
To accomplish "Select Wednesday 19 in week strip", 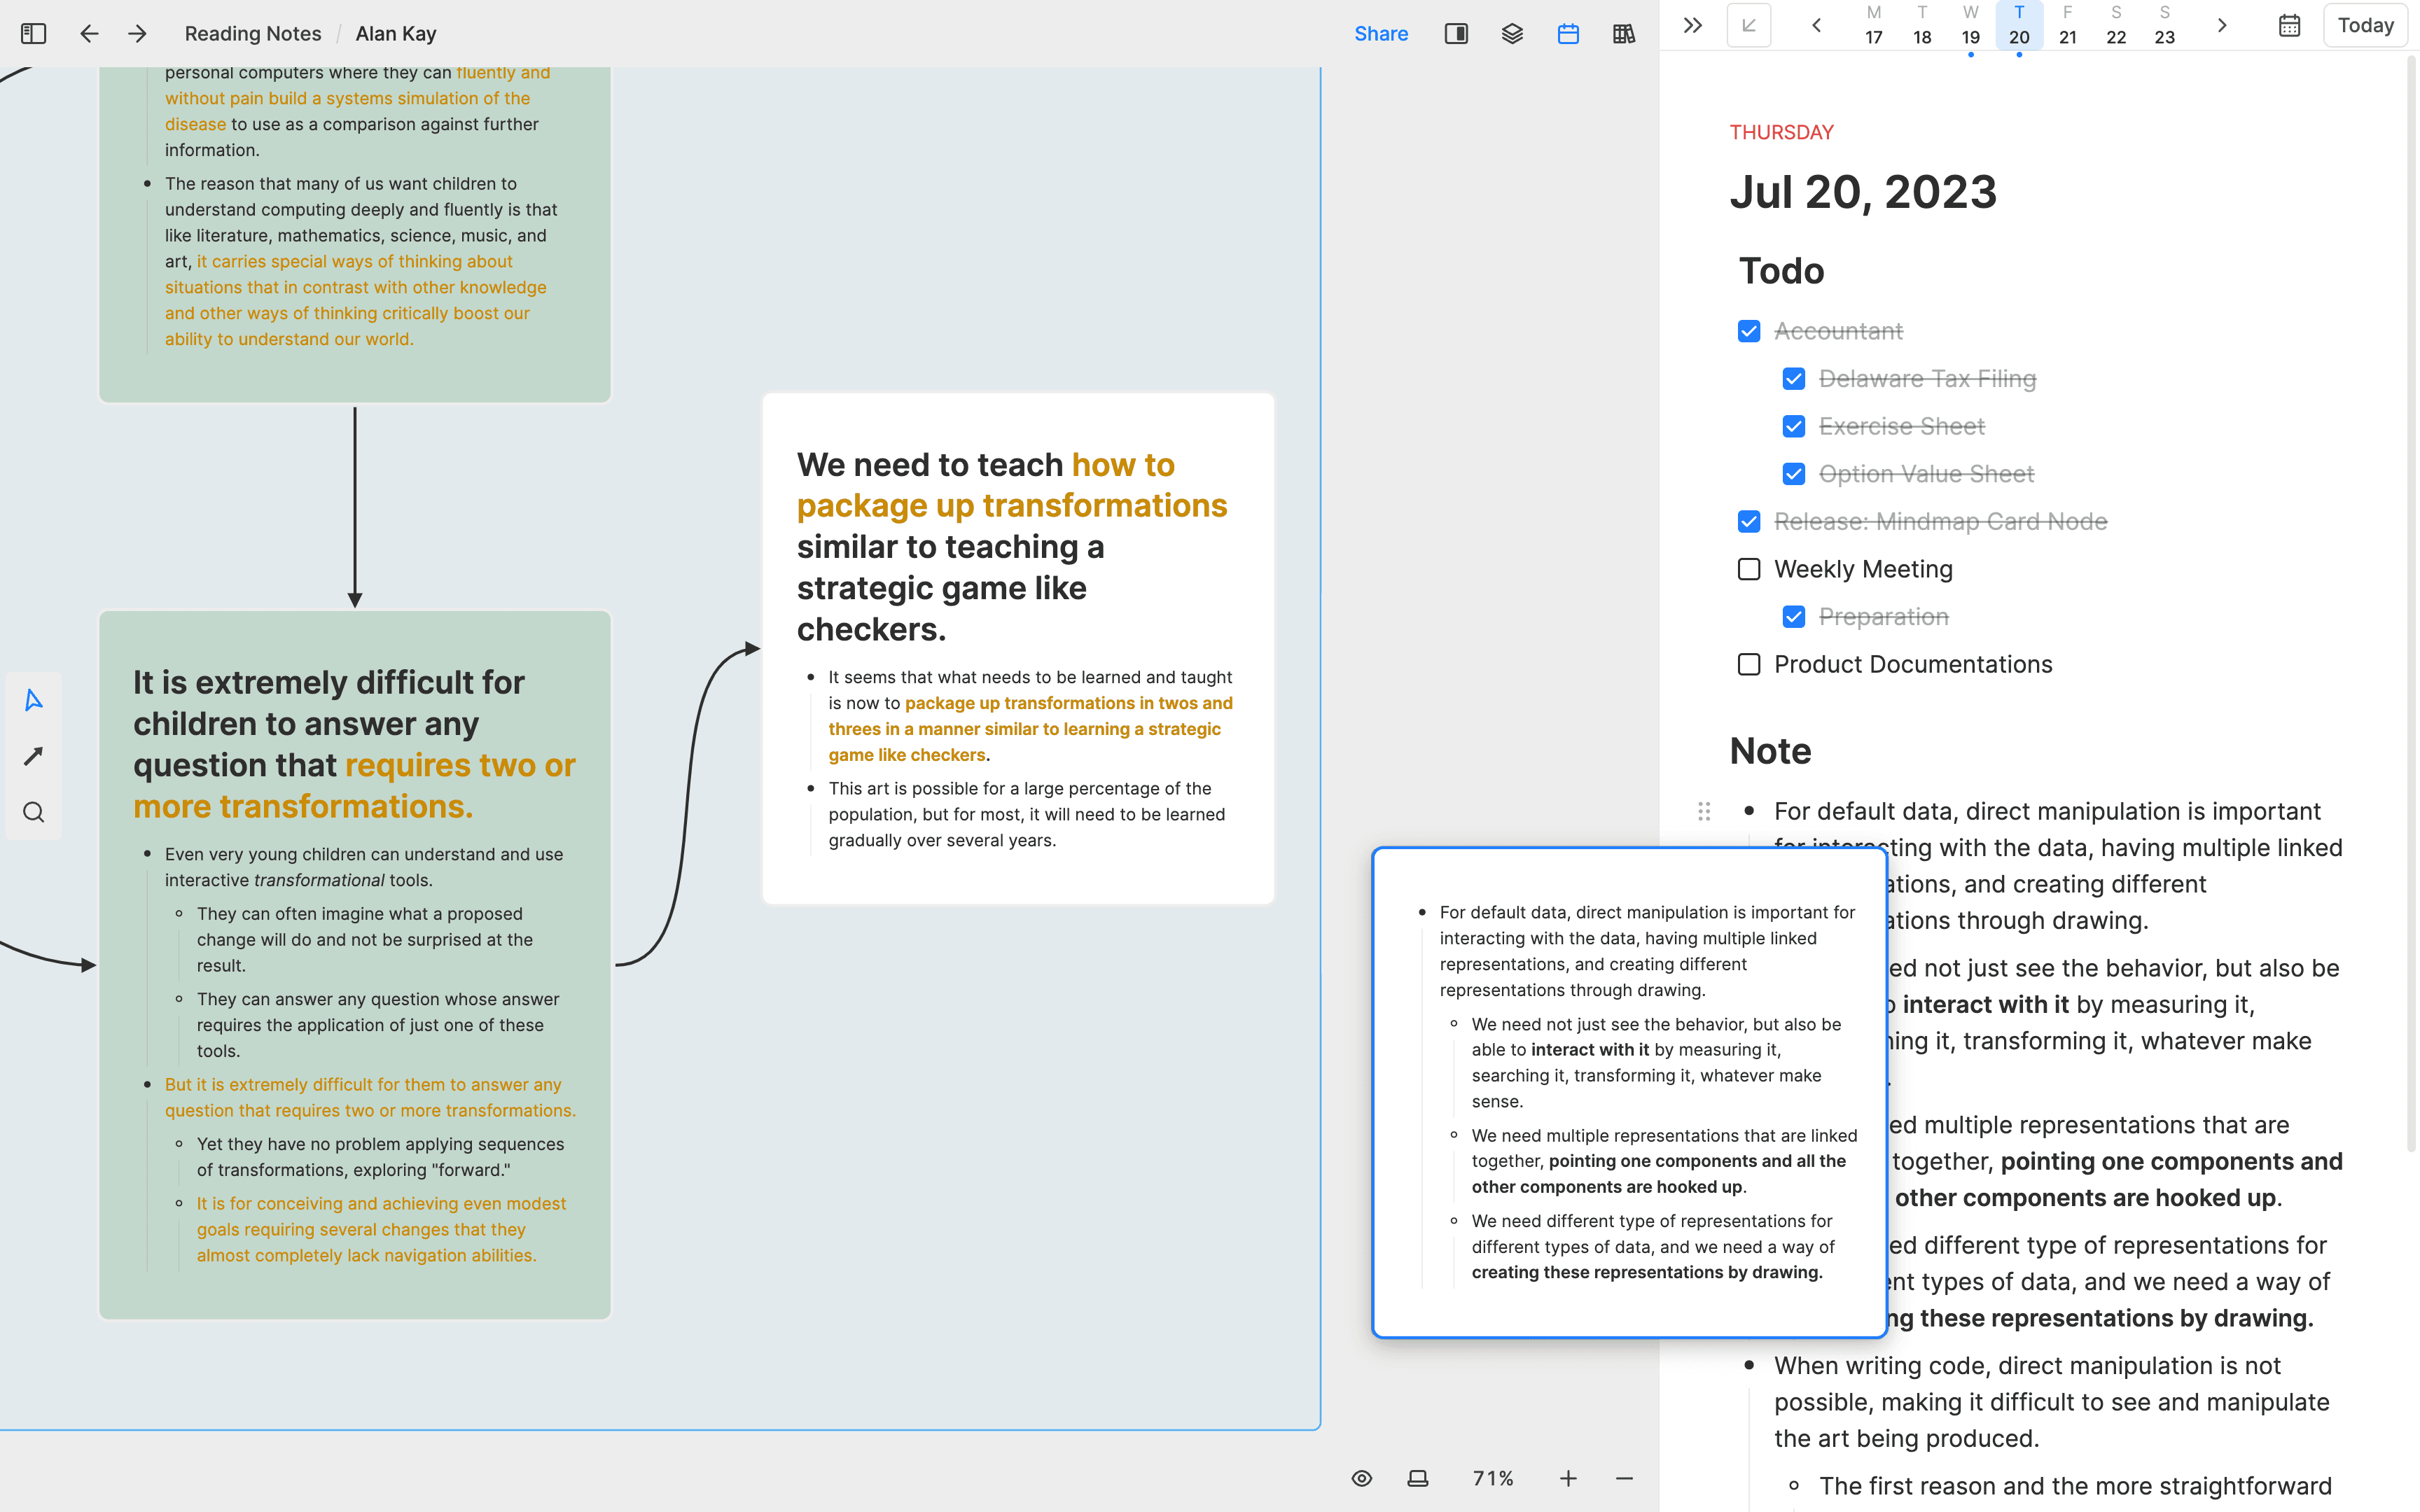I will click(1970, 25).
